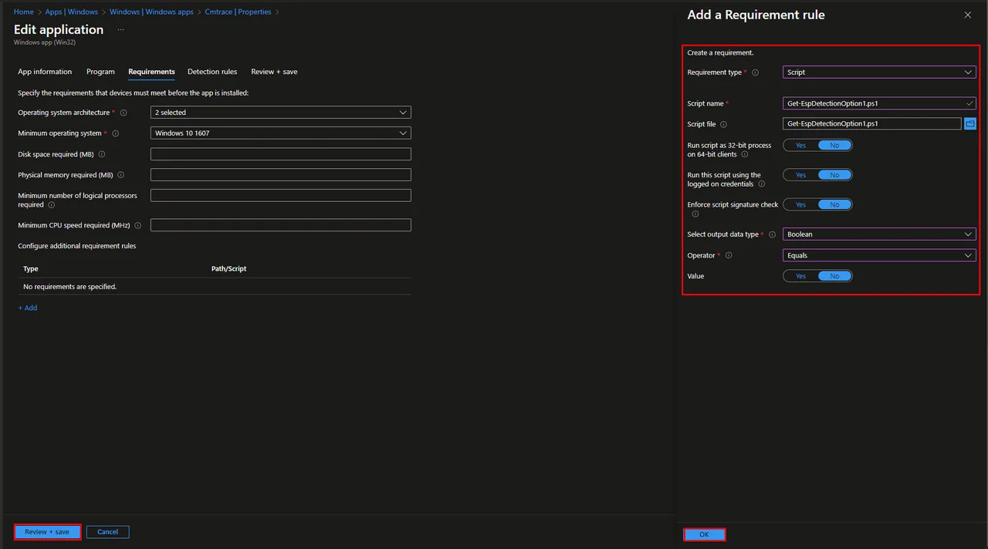The height and width of the screenshot is (549, 988).
Task: Select the Review + save tab
Action: (274, 72)
